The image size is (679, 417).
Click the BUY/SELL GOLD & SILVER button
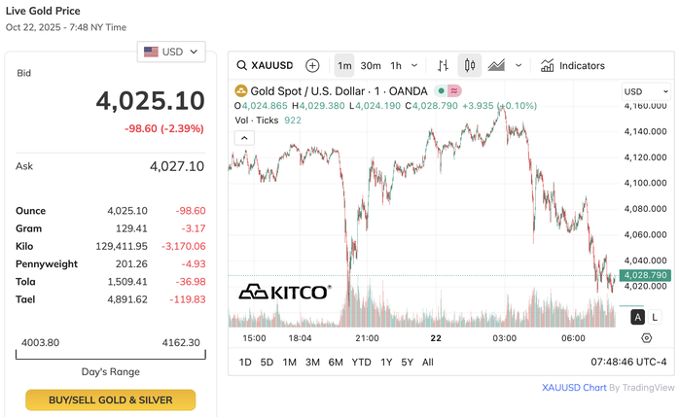[110, 400]
